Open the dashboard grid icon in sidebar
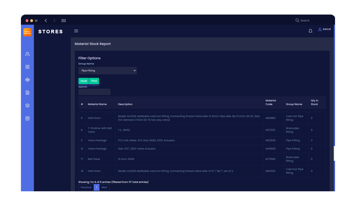Image resolution: width=357 pixels, height=201 pixels. 27,67
